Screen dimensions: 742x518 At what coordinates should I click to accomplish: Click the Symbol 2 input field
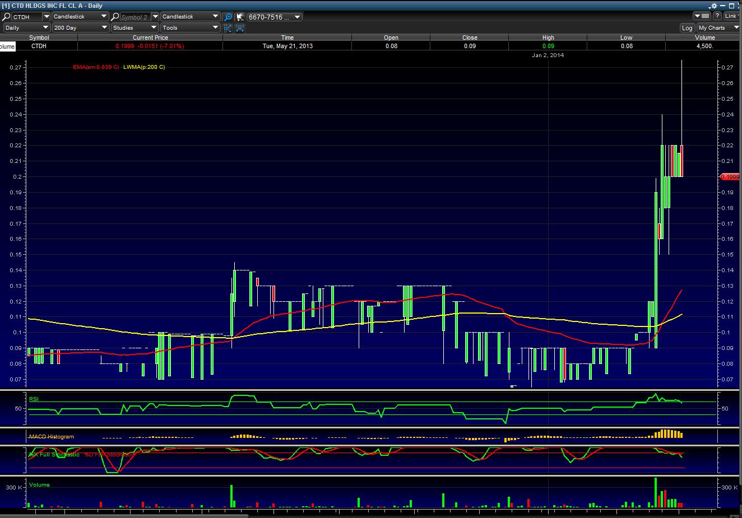point(135,17)
